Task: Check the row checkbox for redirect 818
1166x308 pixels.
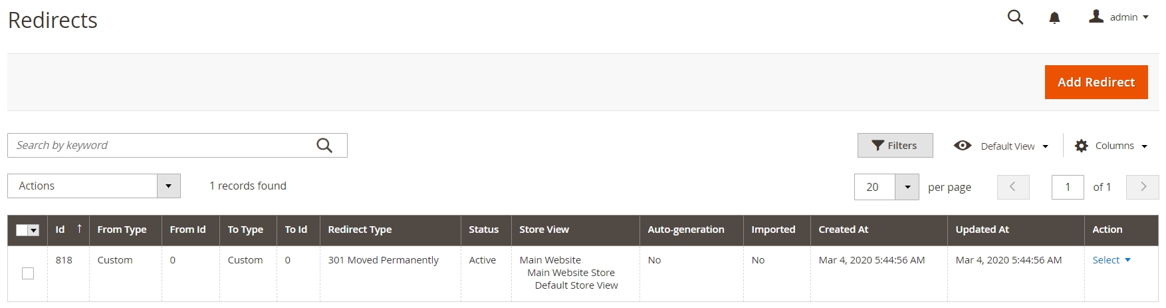Action: coord(28,273)
